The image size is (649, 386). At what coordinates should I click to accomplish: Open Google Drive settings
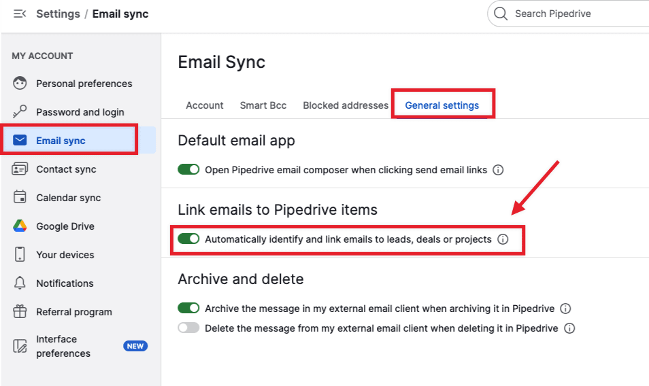point(65,226)
